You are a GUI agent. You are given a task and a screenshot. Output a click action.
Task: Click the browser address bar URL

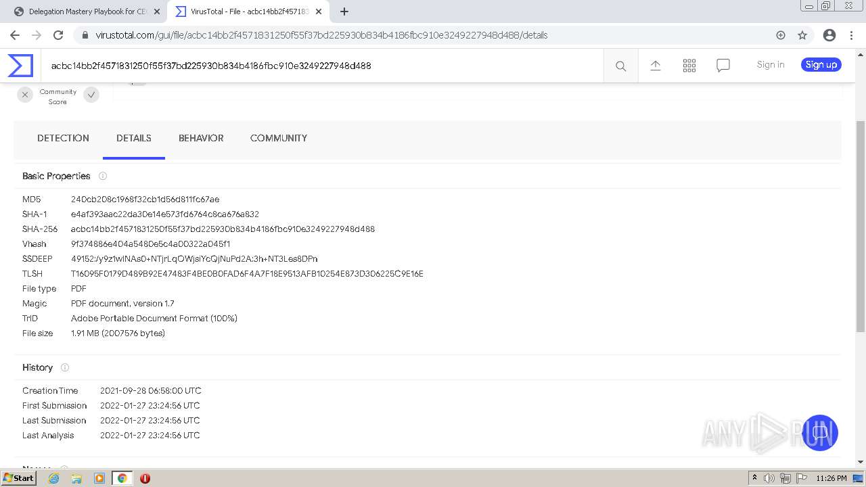tap(321, 35)
